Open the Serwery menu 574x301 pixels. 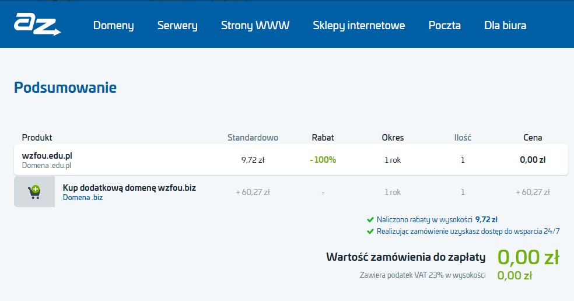click(x=177, y=25)
